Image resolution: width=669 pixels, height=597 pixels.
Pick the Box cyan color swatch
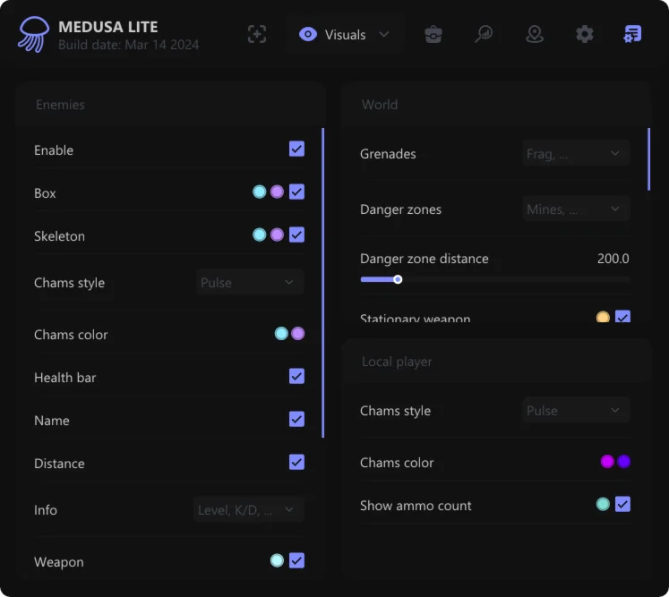tap(260, 192)
